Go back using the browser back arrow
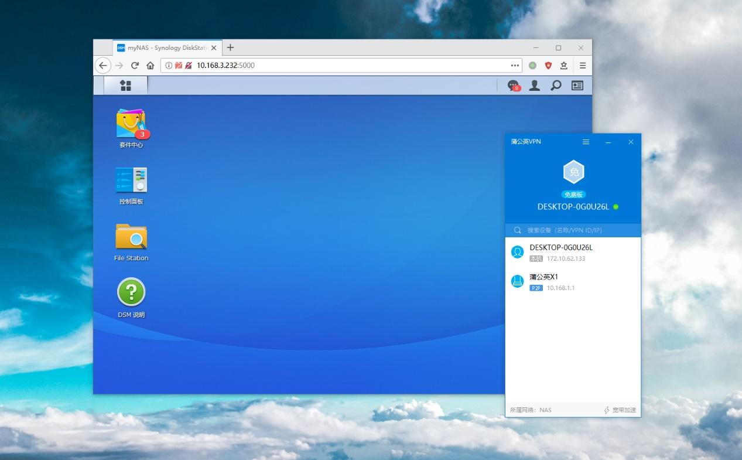 (103, 66)
